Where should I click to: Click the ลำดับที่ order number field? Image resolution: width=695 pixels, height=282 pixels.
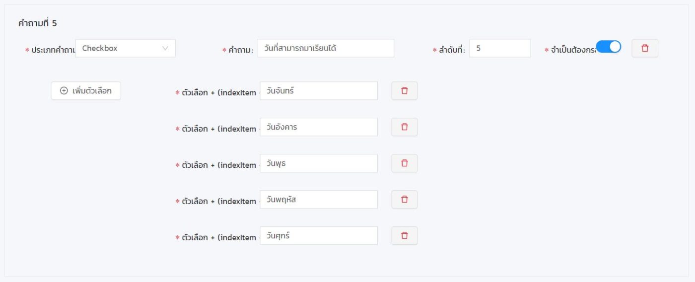pos(500,48)
